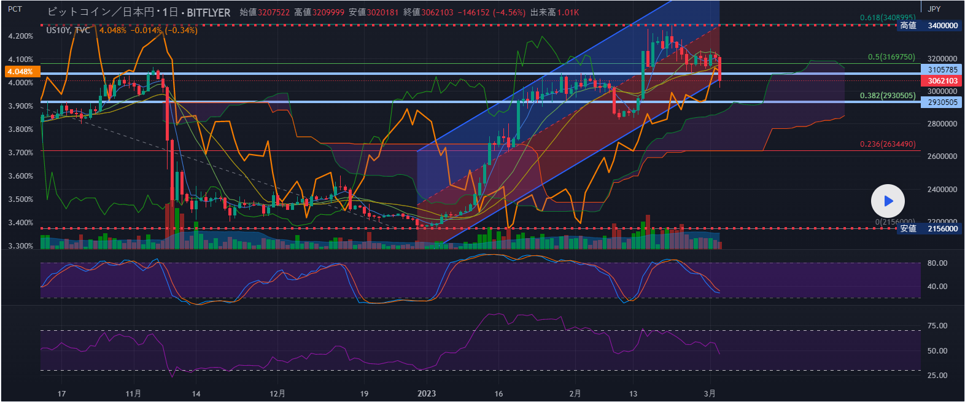This screenshot has height=402, width=965.
Task: Select the 安値 2156000 low price label
Action: point(929,228)
